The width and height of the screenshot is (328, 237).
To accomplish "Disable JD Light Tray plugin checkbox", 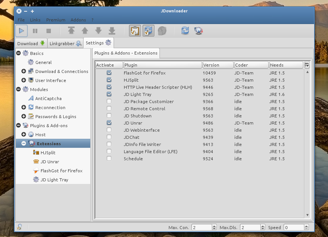I will point(109,94).
